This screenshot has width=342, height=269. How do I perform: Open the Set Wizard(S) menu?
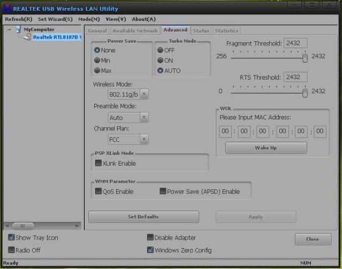(55, 19)
